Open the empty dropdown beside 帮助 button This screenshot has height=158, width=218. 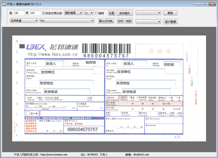[148, 13]
